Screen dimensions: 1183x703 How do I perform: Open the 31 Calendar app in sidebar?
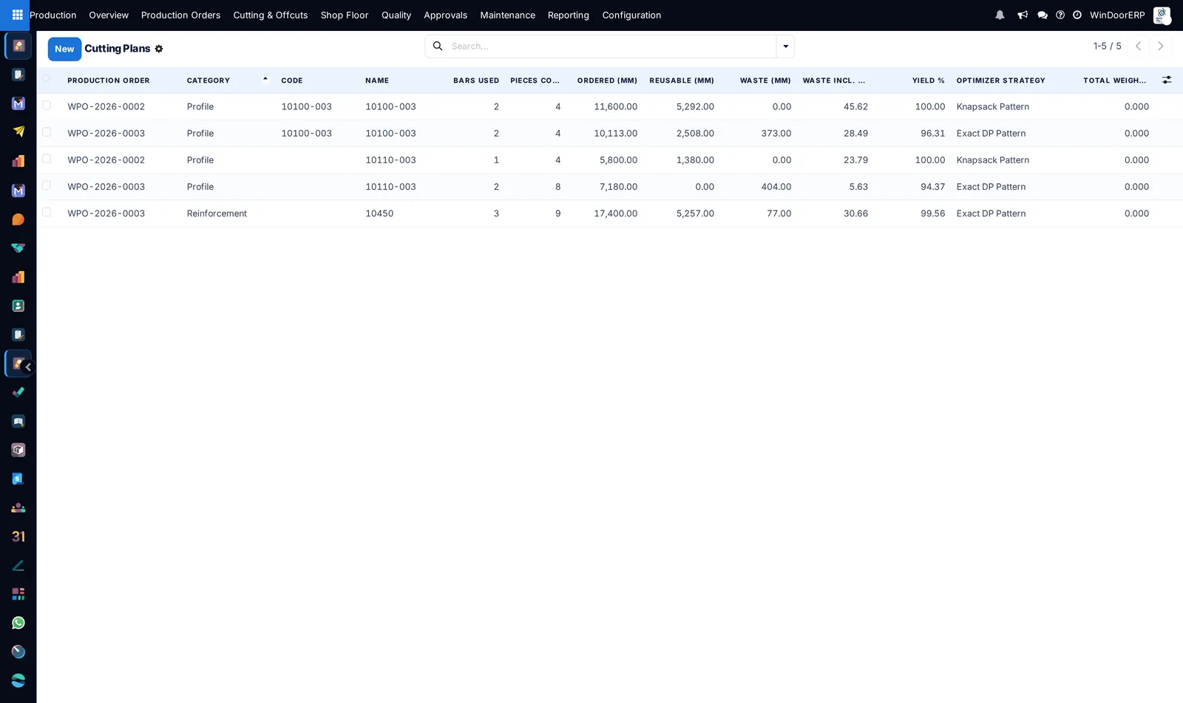coord(18,536)
